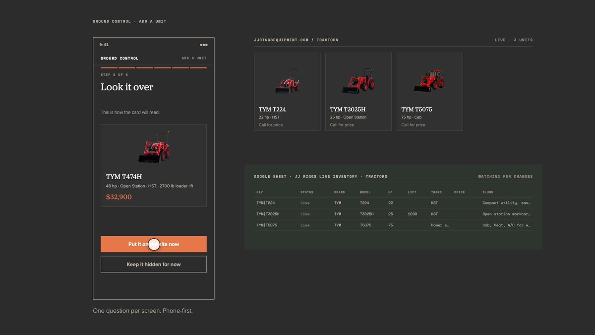
Task: Click the jjriggsequipment.com / Tractors breadcrumb
Action: pyautogui.click(x=296, y=40)
